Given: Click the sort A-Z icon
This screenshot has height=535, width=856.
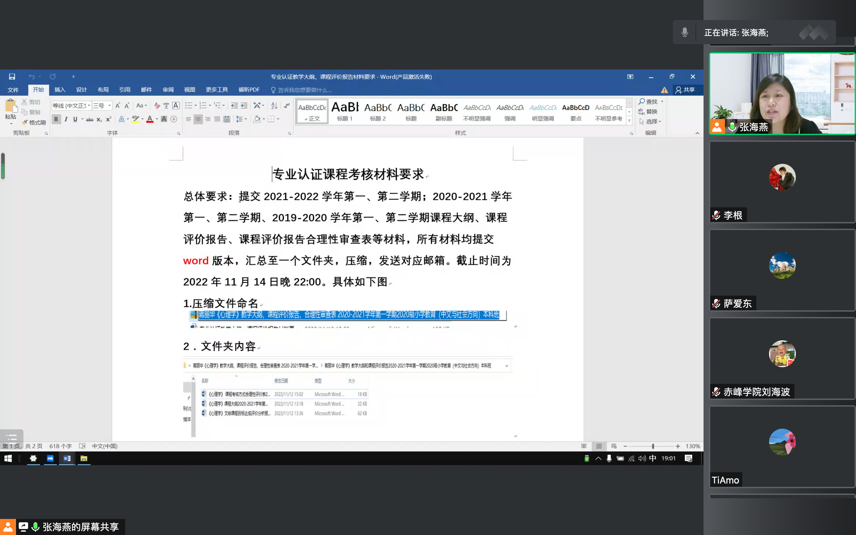Looking at the screenshot, I should pyautogui.click(x=274, y=105).
